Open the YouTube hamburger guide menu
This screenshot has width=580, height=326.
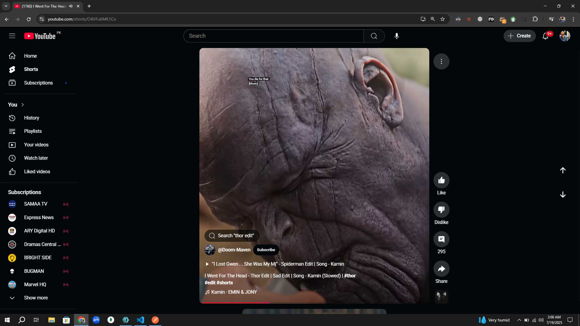click(12, 36)
